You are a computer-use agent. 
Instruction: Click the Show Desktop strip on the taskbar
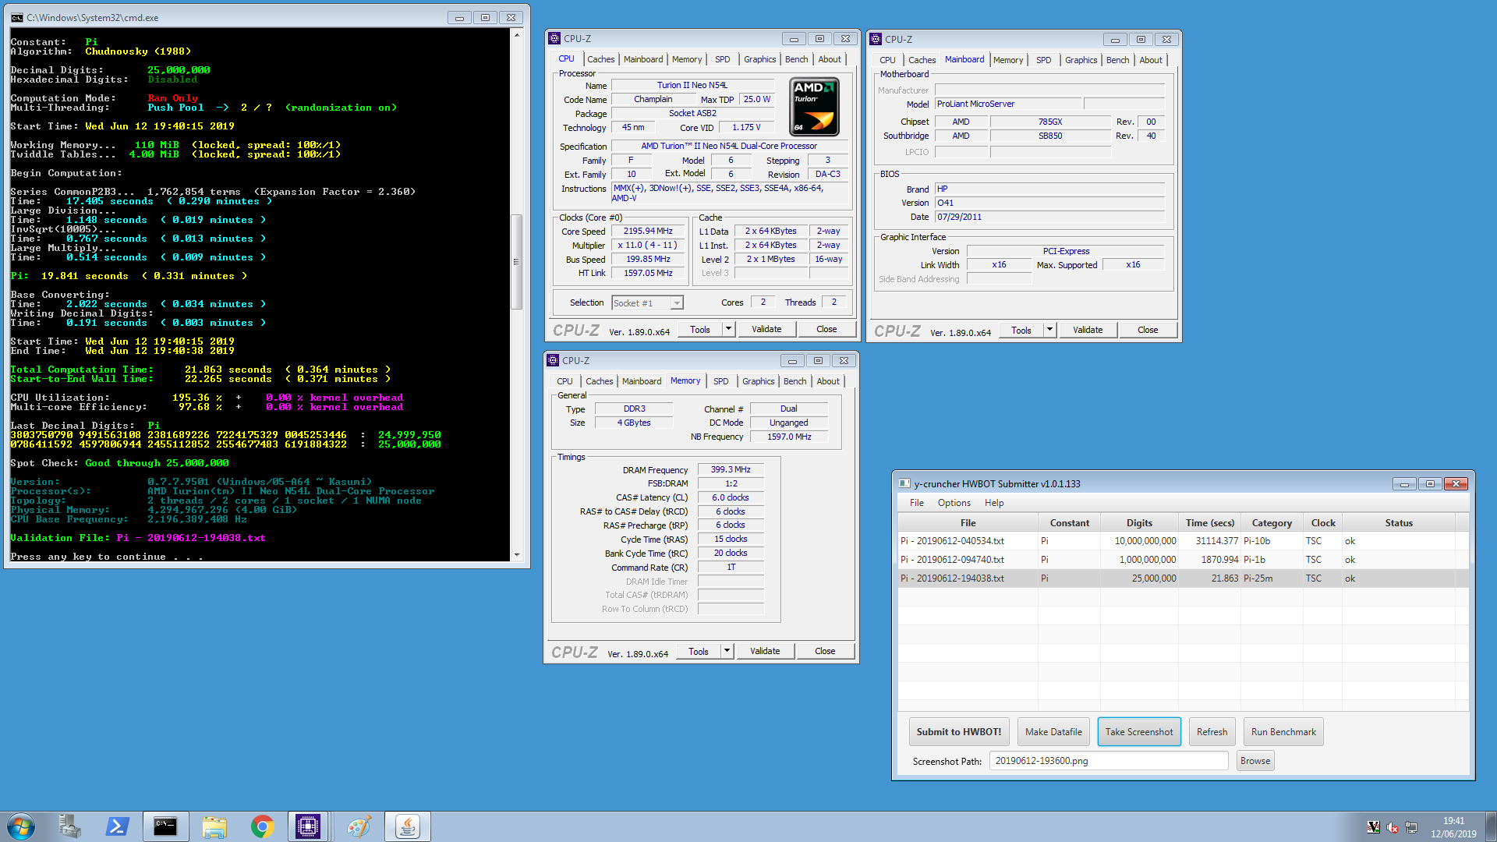[x=1491, y=826]
